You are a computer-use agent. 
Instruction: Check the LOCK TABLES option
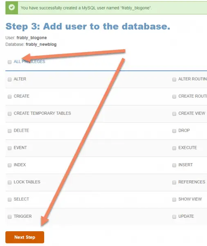(x=9, y=182)
